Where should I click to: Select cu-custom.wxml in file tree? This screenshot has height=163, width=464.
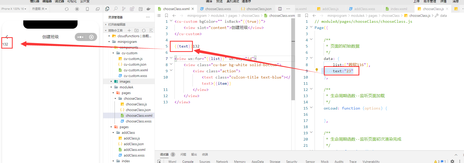[136, 70]
